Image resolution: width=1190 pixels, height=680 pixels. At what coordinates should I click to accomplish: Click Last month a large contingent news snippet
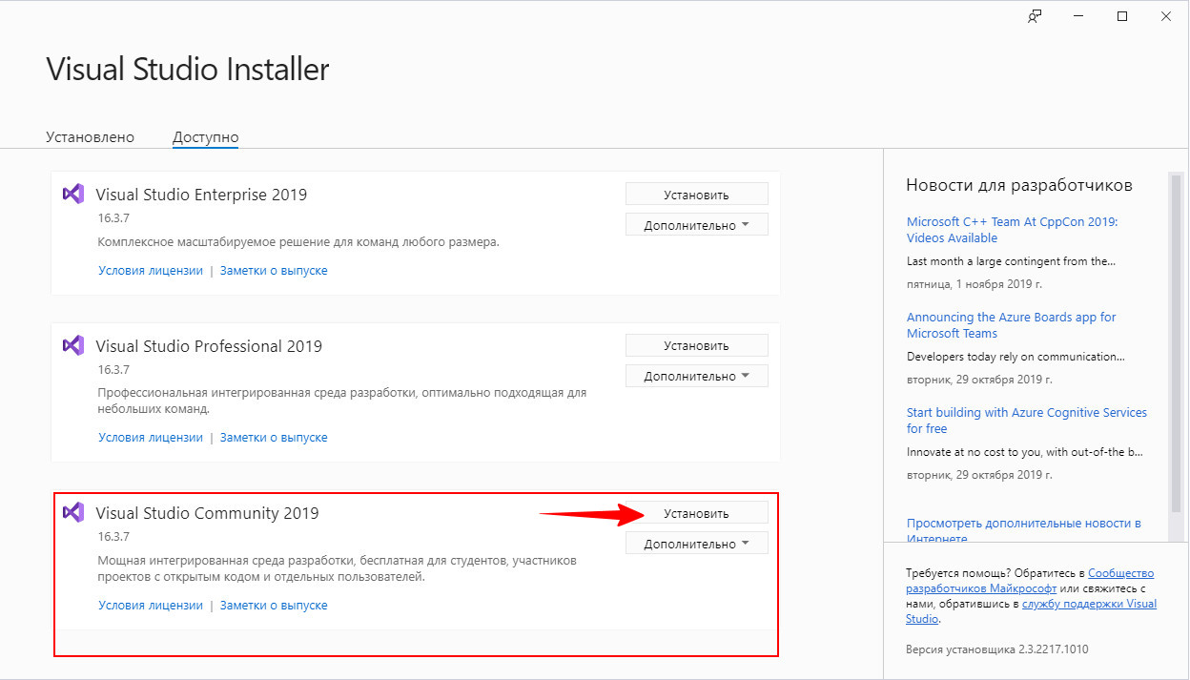(x=1011, y=260)
